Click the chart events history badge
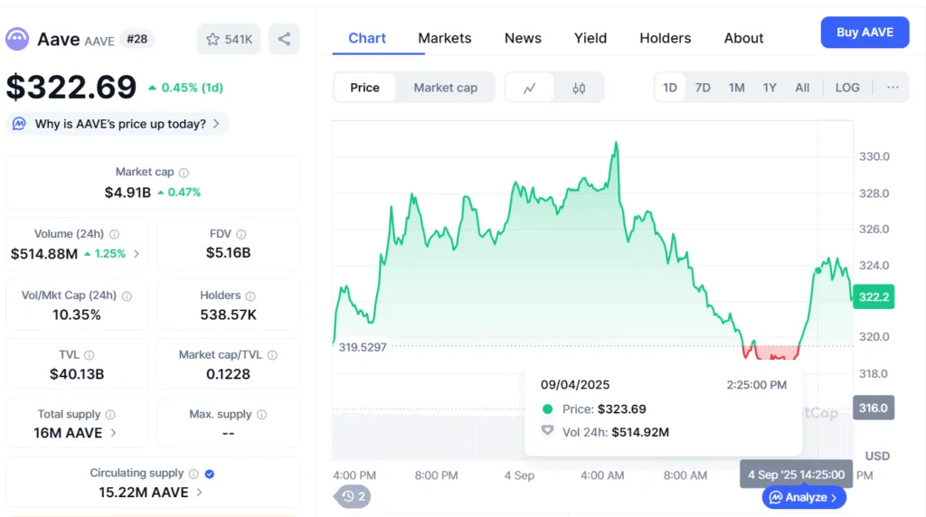Screen dimensions: 926x517 tap(353, 495)
